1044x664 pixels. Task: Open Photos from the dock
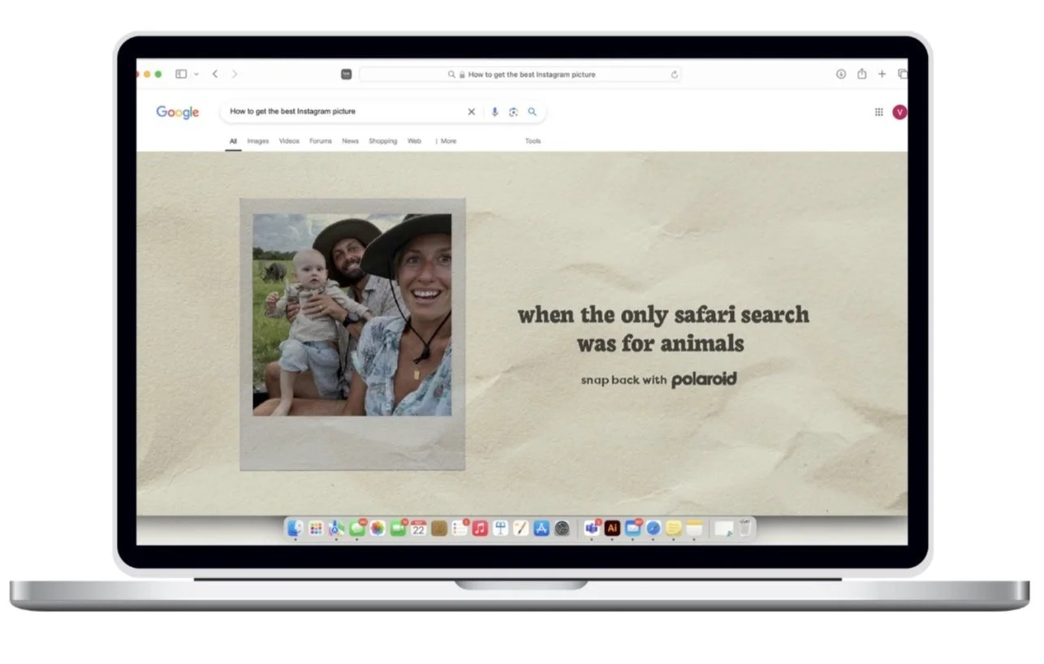(377, 528)
